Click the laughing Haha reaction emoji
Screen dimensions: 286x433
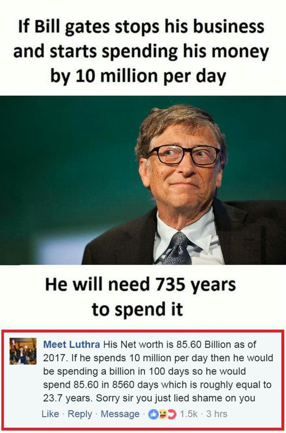coord(162,414)
